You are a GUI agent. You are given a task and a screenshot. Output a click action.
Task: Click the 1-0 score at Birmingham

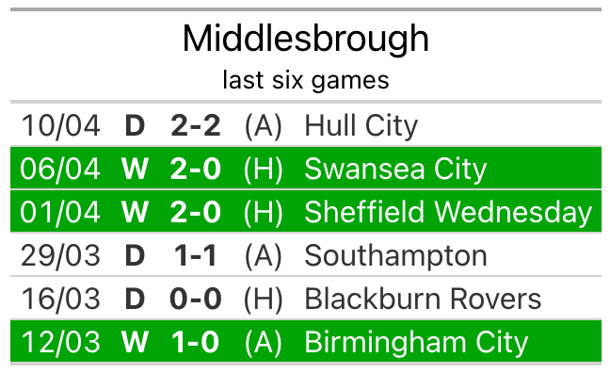(196, 342)
